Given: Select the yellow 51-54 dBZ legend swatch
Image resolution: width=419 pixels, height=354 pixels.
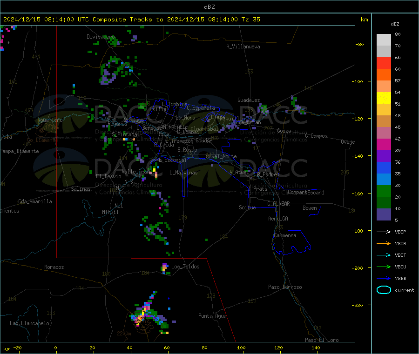Looking at the screenshot, I should pyautogui.click(x=384, y=98).
